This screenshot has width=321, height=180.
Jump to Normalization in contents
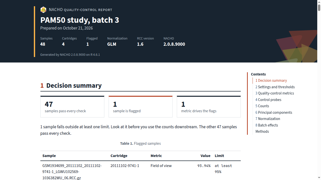click(268, 119)
